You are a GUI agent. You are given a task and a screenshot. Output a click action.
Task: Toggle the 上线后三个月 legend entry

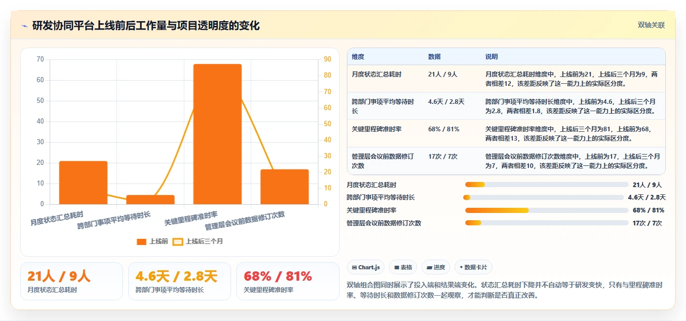coord(198,241)
